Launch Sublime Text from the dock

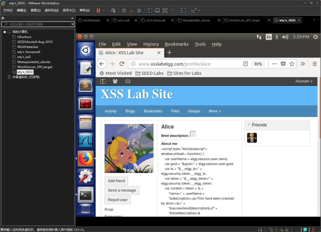86,86
